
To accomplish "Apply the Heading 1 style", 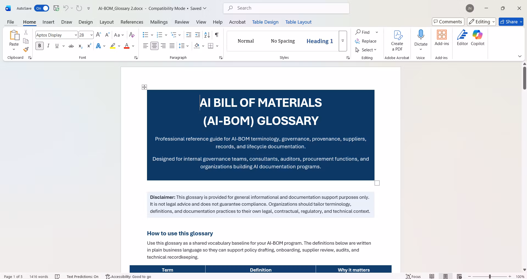I will click(x=320, y=41).
